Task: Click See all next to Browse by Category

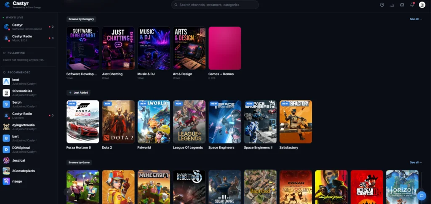Action: click(x=415, y=19)
